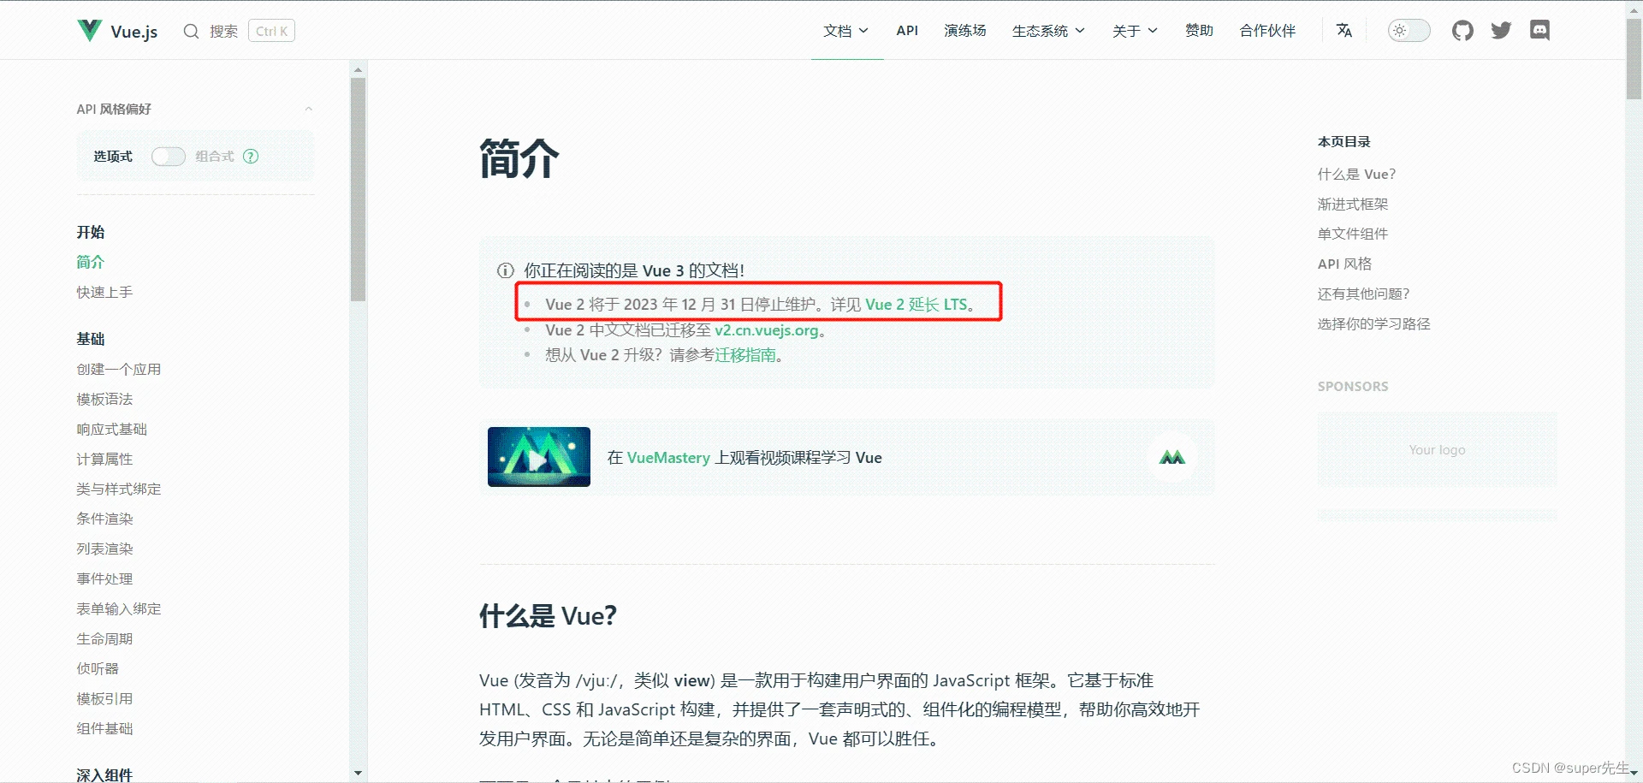Click the sidebar scroll up arrow
The height and width of the screenshot is (783, 1643).
[358, 69]
